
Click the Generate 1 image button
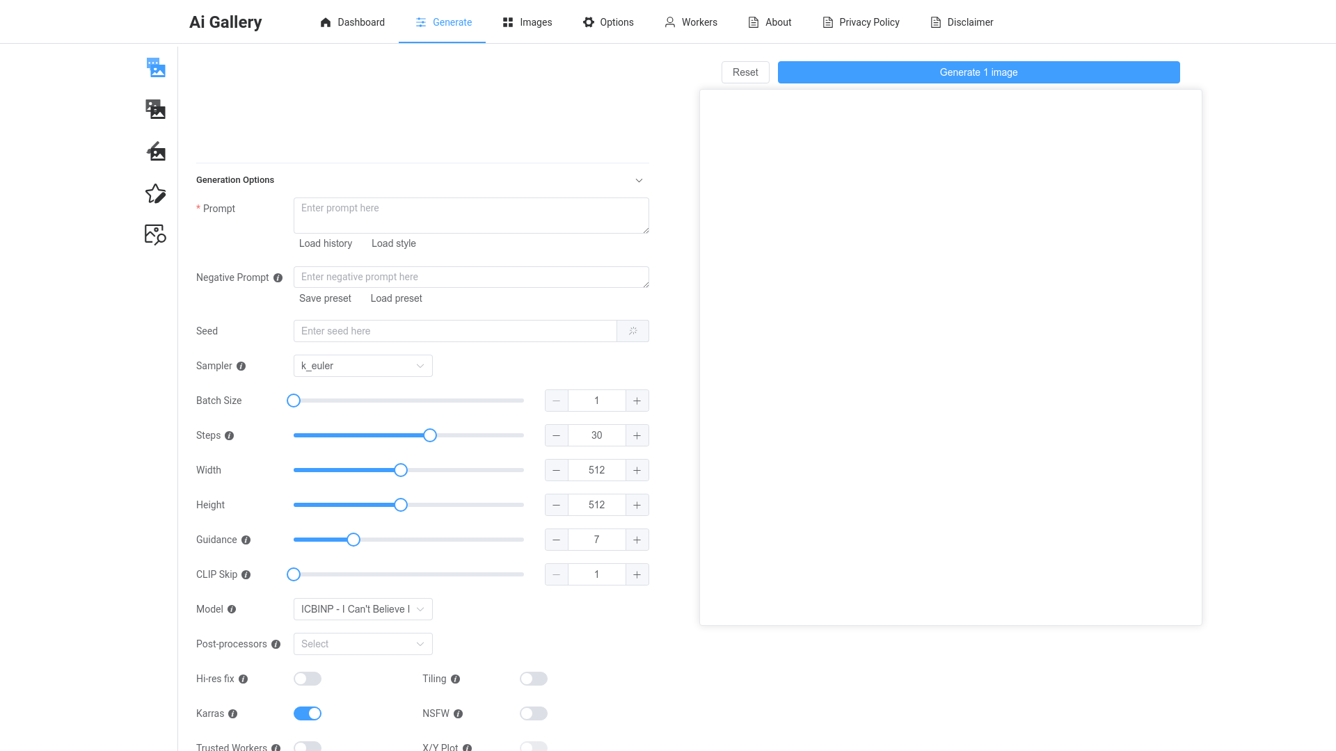pos(978,72)
